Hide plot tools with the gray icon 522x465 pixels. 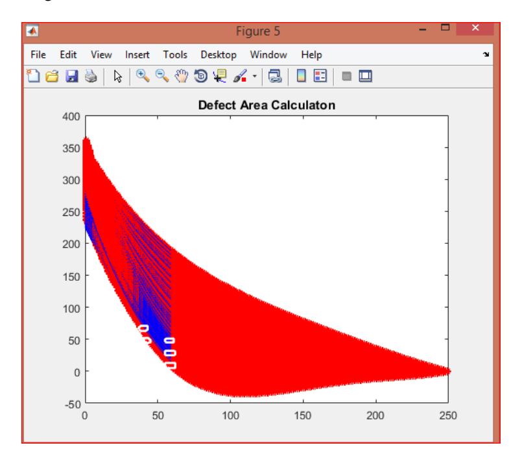(x=346, y=77)
